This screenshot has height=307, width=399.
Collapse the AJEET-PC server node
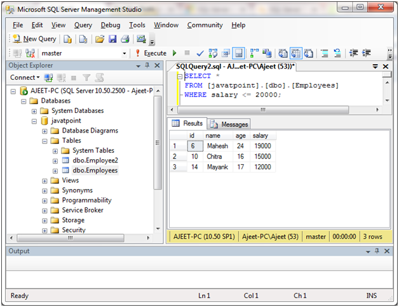[x=13, y=91]
